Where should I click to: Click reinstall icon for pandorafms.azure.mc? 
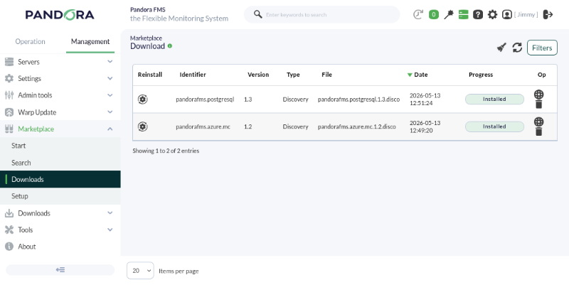pyautogui.click(x=143, y=127)
